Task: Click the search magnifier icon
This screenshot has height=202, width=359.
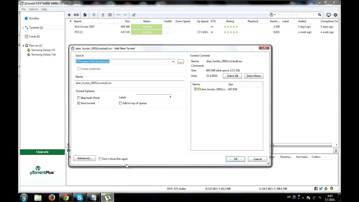Action: tap(319, 15)
